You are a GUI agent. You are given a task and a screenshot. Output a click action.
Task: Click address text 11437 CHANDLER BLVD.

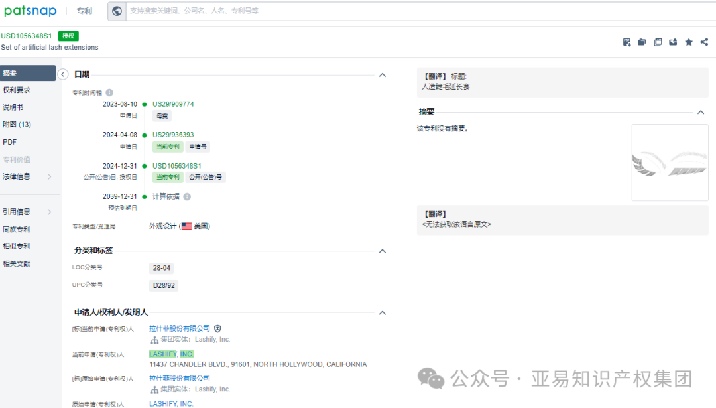pyautogui.click(x=258, y=364)
